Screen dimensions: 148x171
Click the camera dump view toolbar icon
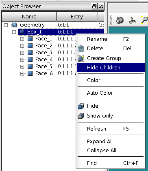(120, 20)
